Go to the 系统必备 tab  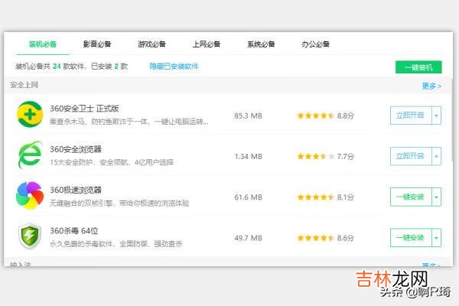click(x=261, y=44)
